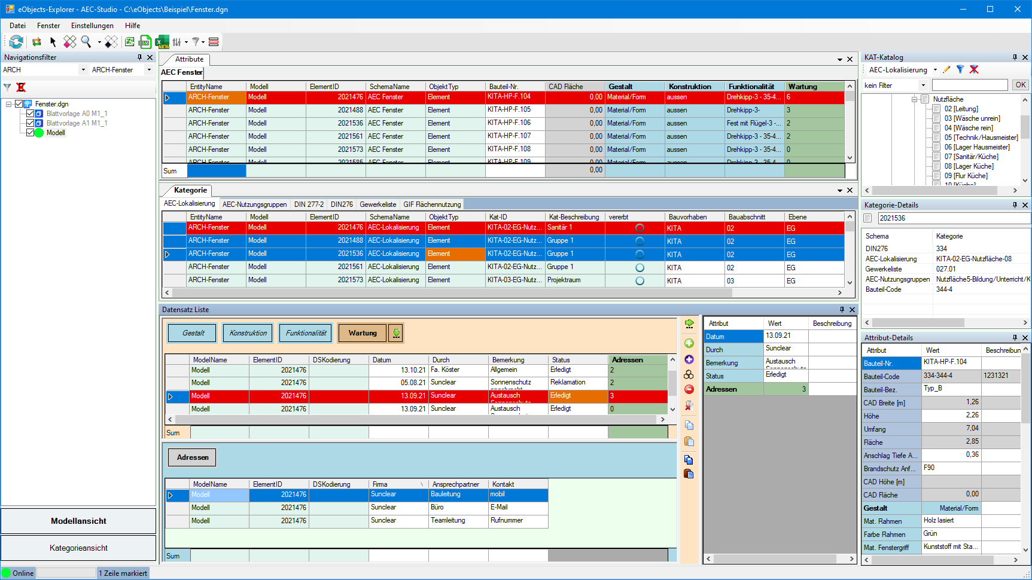This screenshot has width=1032, height=580.
Task: Open the Datei menu
Action: (18, 26)
